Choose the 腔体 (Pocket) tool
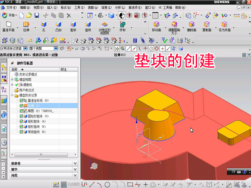This screenshot has width=251, height=188. 73,24
